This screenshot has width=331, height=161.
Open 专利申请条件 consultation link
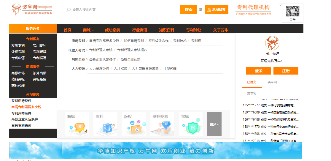click(21, 101)
